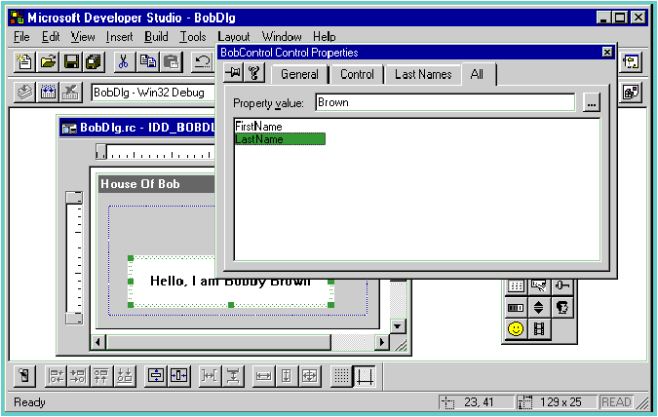The height and width of the screenshot is (417, 658).
Task: Select the FirstName property in list
Action: pyautogui.click(x=258, y=126)
